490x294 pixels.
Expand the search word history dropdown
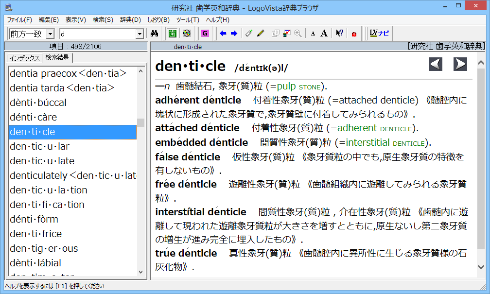pyautogui.click(x=140, y=34)
